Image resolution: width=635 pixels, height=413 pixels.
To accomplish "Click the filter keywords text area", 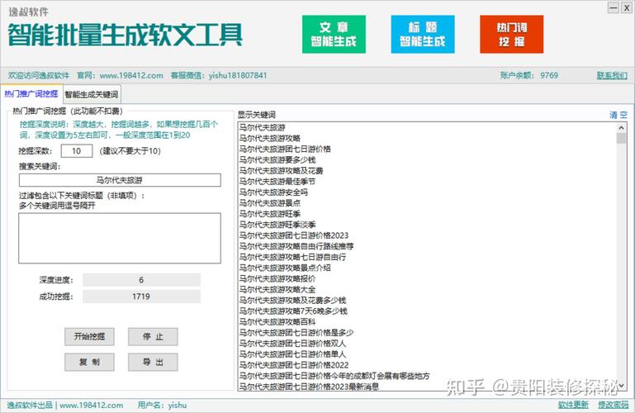I will 120,238.
